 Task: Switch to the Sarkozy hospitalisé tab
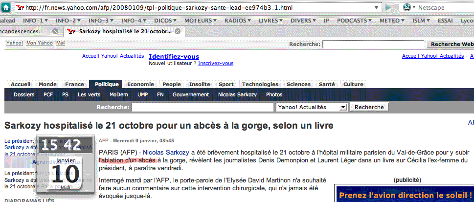tap(123, 31)
